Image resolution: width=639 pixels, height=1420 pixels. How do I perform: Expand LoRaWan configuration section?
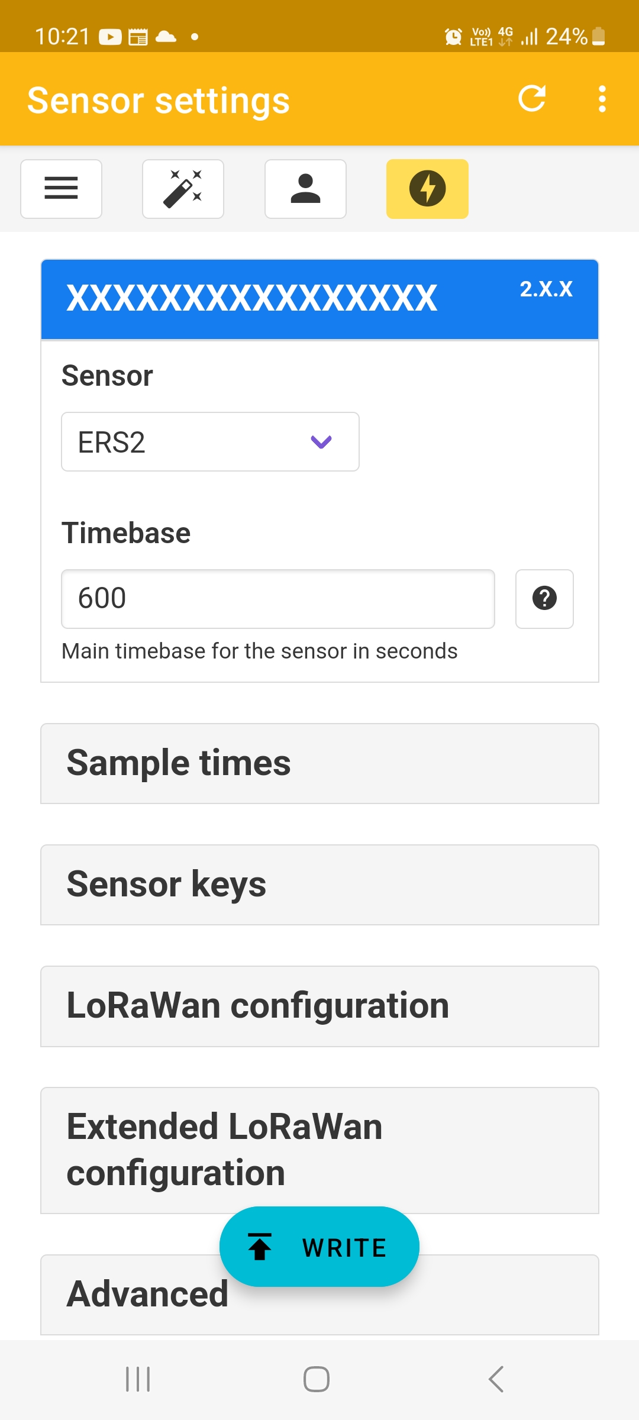pyautogui.click(x=319, y=1006)
